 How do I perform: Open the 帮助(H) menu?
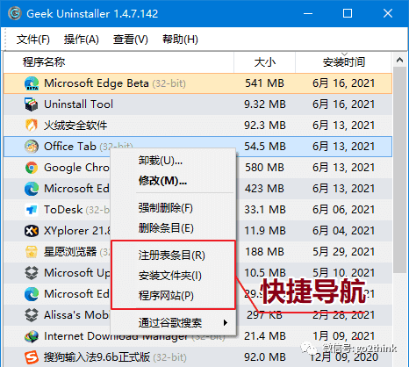point(180,40)
